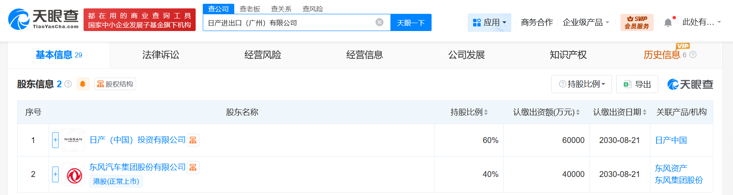Click the notification bell in the header
Image resolution: width=733 pixels, height=195 pixels.
(668, 23)
